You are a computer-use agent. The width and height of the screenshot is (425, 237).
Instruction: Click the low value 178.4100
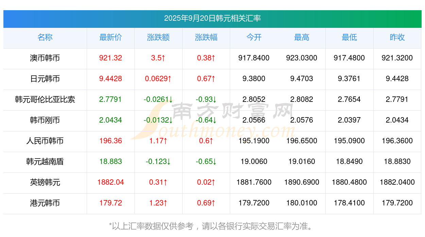349,203
